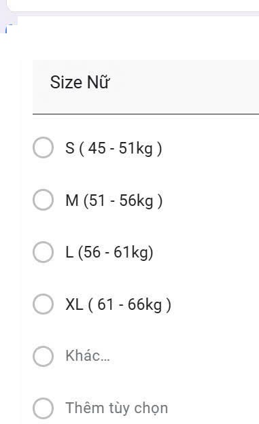259x424 pixels.
Task: Click the radio circle beside Khác...
Action: (x=43, y=356)
